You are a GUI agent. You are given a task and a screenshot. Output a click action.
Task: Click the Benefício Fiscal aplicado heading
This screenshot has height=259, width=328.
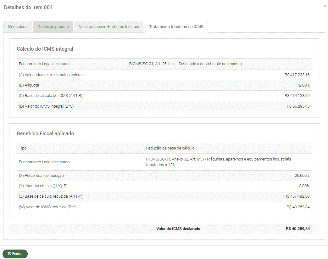45,133
